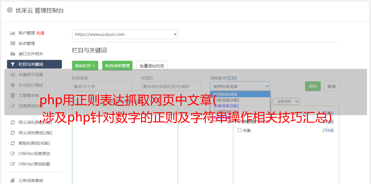Click the book icon for 公有词库查询
This screenshot has height=184, width=371.
click(12, 181)
